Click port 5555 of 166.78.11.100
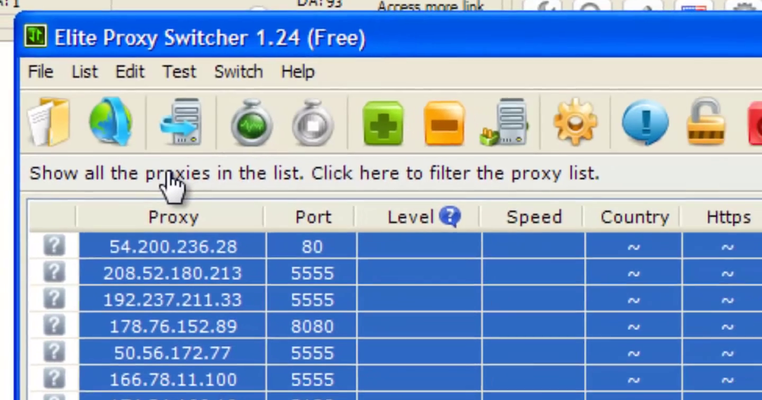 coord(312,380)
